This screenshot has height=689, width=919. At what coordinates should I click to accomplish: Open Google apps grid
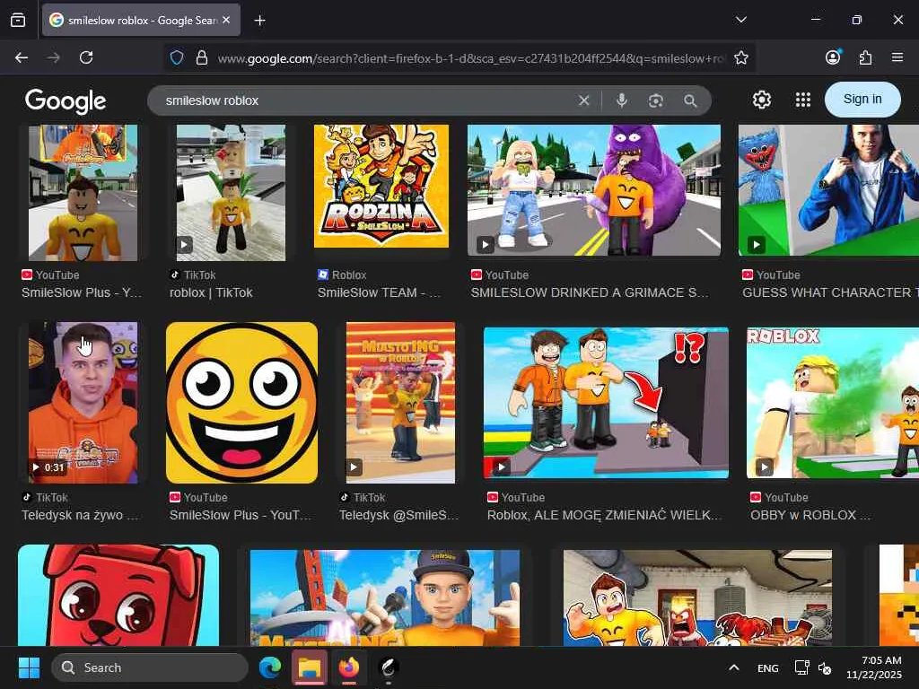tap(803, 100)
